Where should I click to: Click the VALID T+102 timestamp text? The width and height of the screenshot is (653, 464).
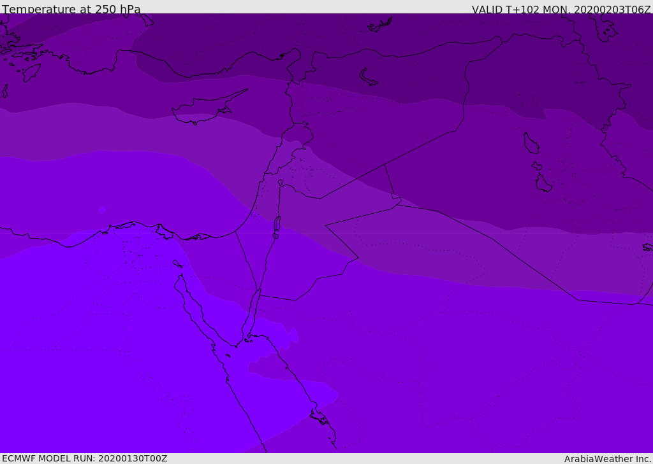[x=561, y=10]
